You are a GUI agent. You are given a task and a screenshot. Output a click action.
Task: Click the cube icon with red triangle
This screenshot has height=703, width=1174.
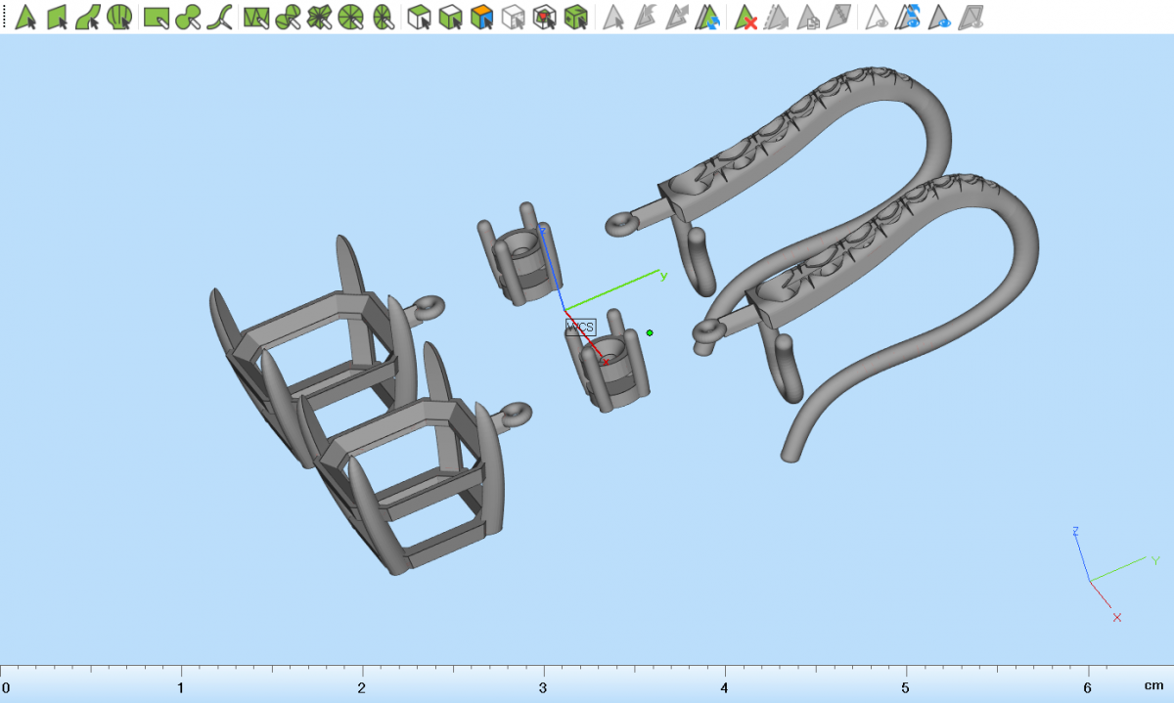click(x=545, y=17)
